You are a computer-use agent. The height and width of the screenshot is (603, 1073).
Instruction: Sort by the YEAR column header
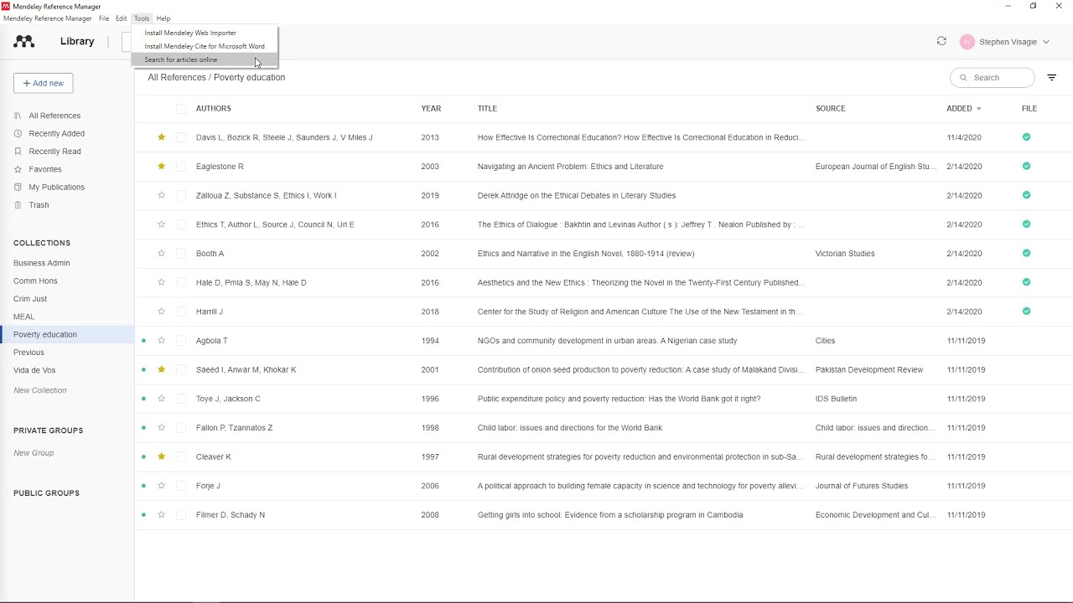pyautogui.click(x=431, y=108)
